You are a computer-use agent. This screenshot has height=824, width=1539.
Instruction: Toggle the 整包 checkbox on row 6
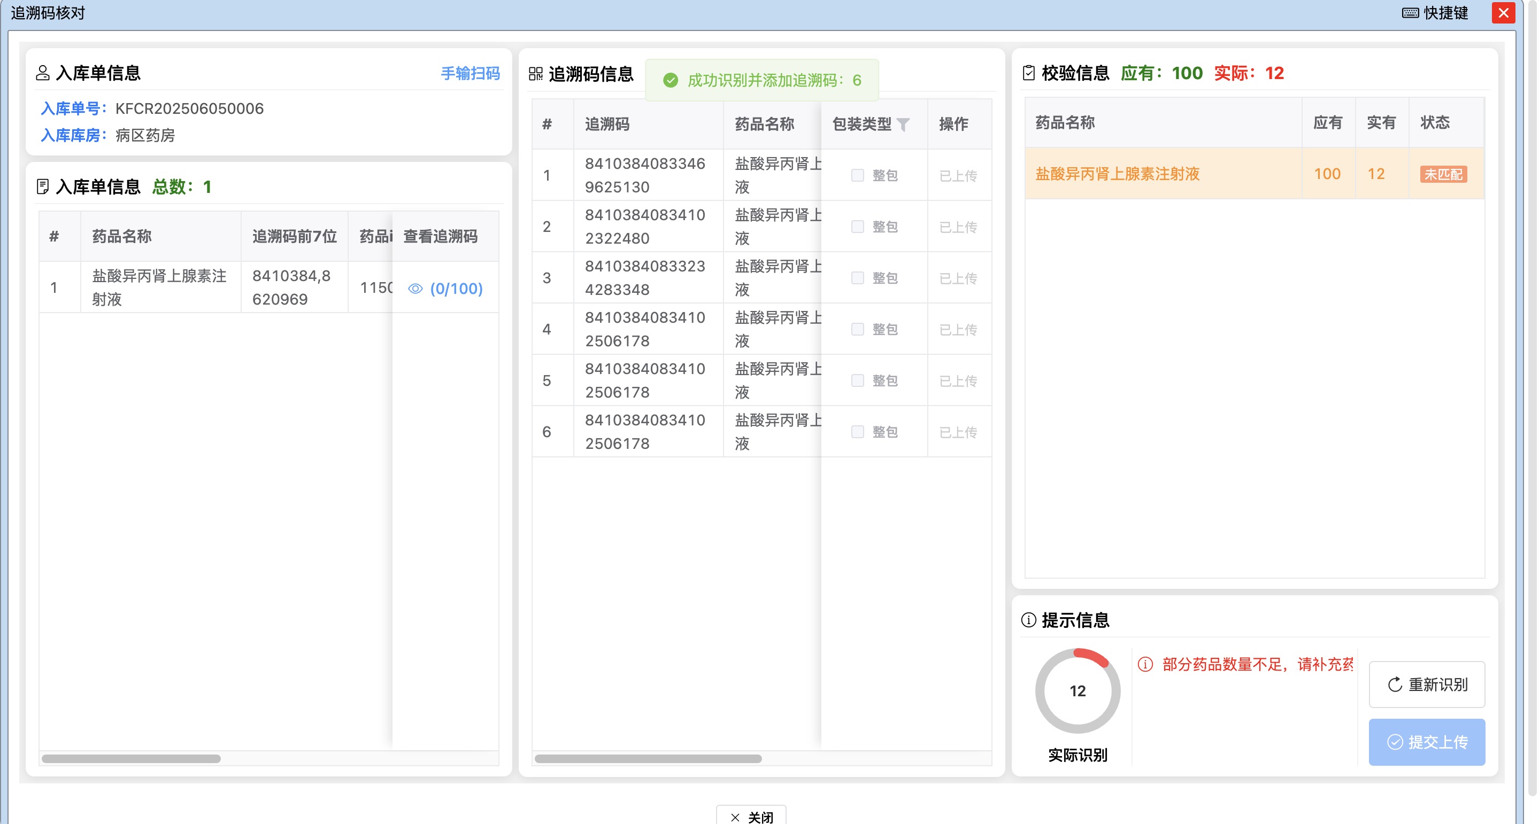click(858, 432)
